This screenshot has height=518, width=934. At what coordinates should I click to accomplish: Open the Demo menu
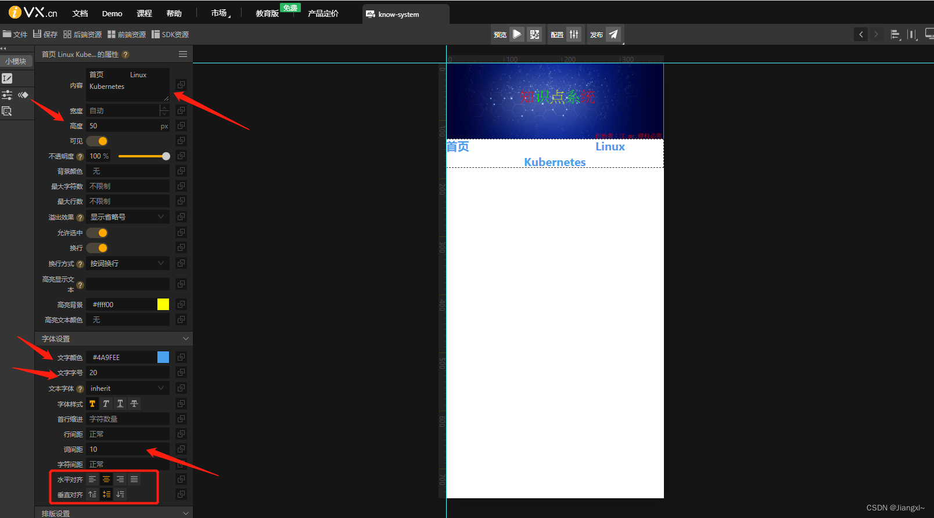tap(112, 13)
